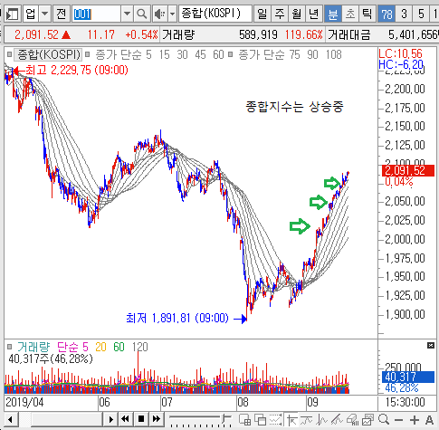Screen dimensions: 439x430
Task: Click the stop playback square button
Action: [141, 419]
